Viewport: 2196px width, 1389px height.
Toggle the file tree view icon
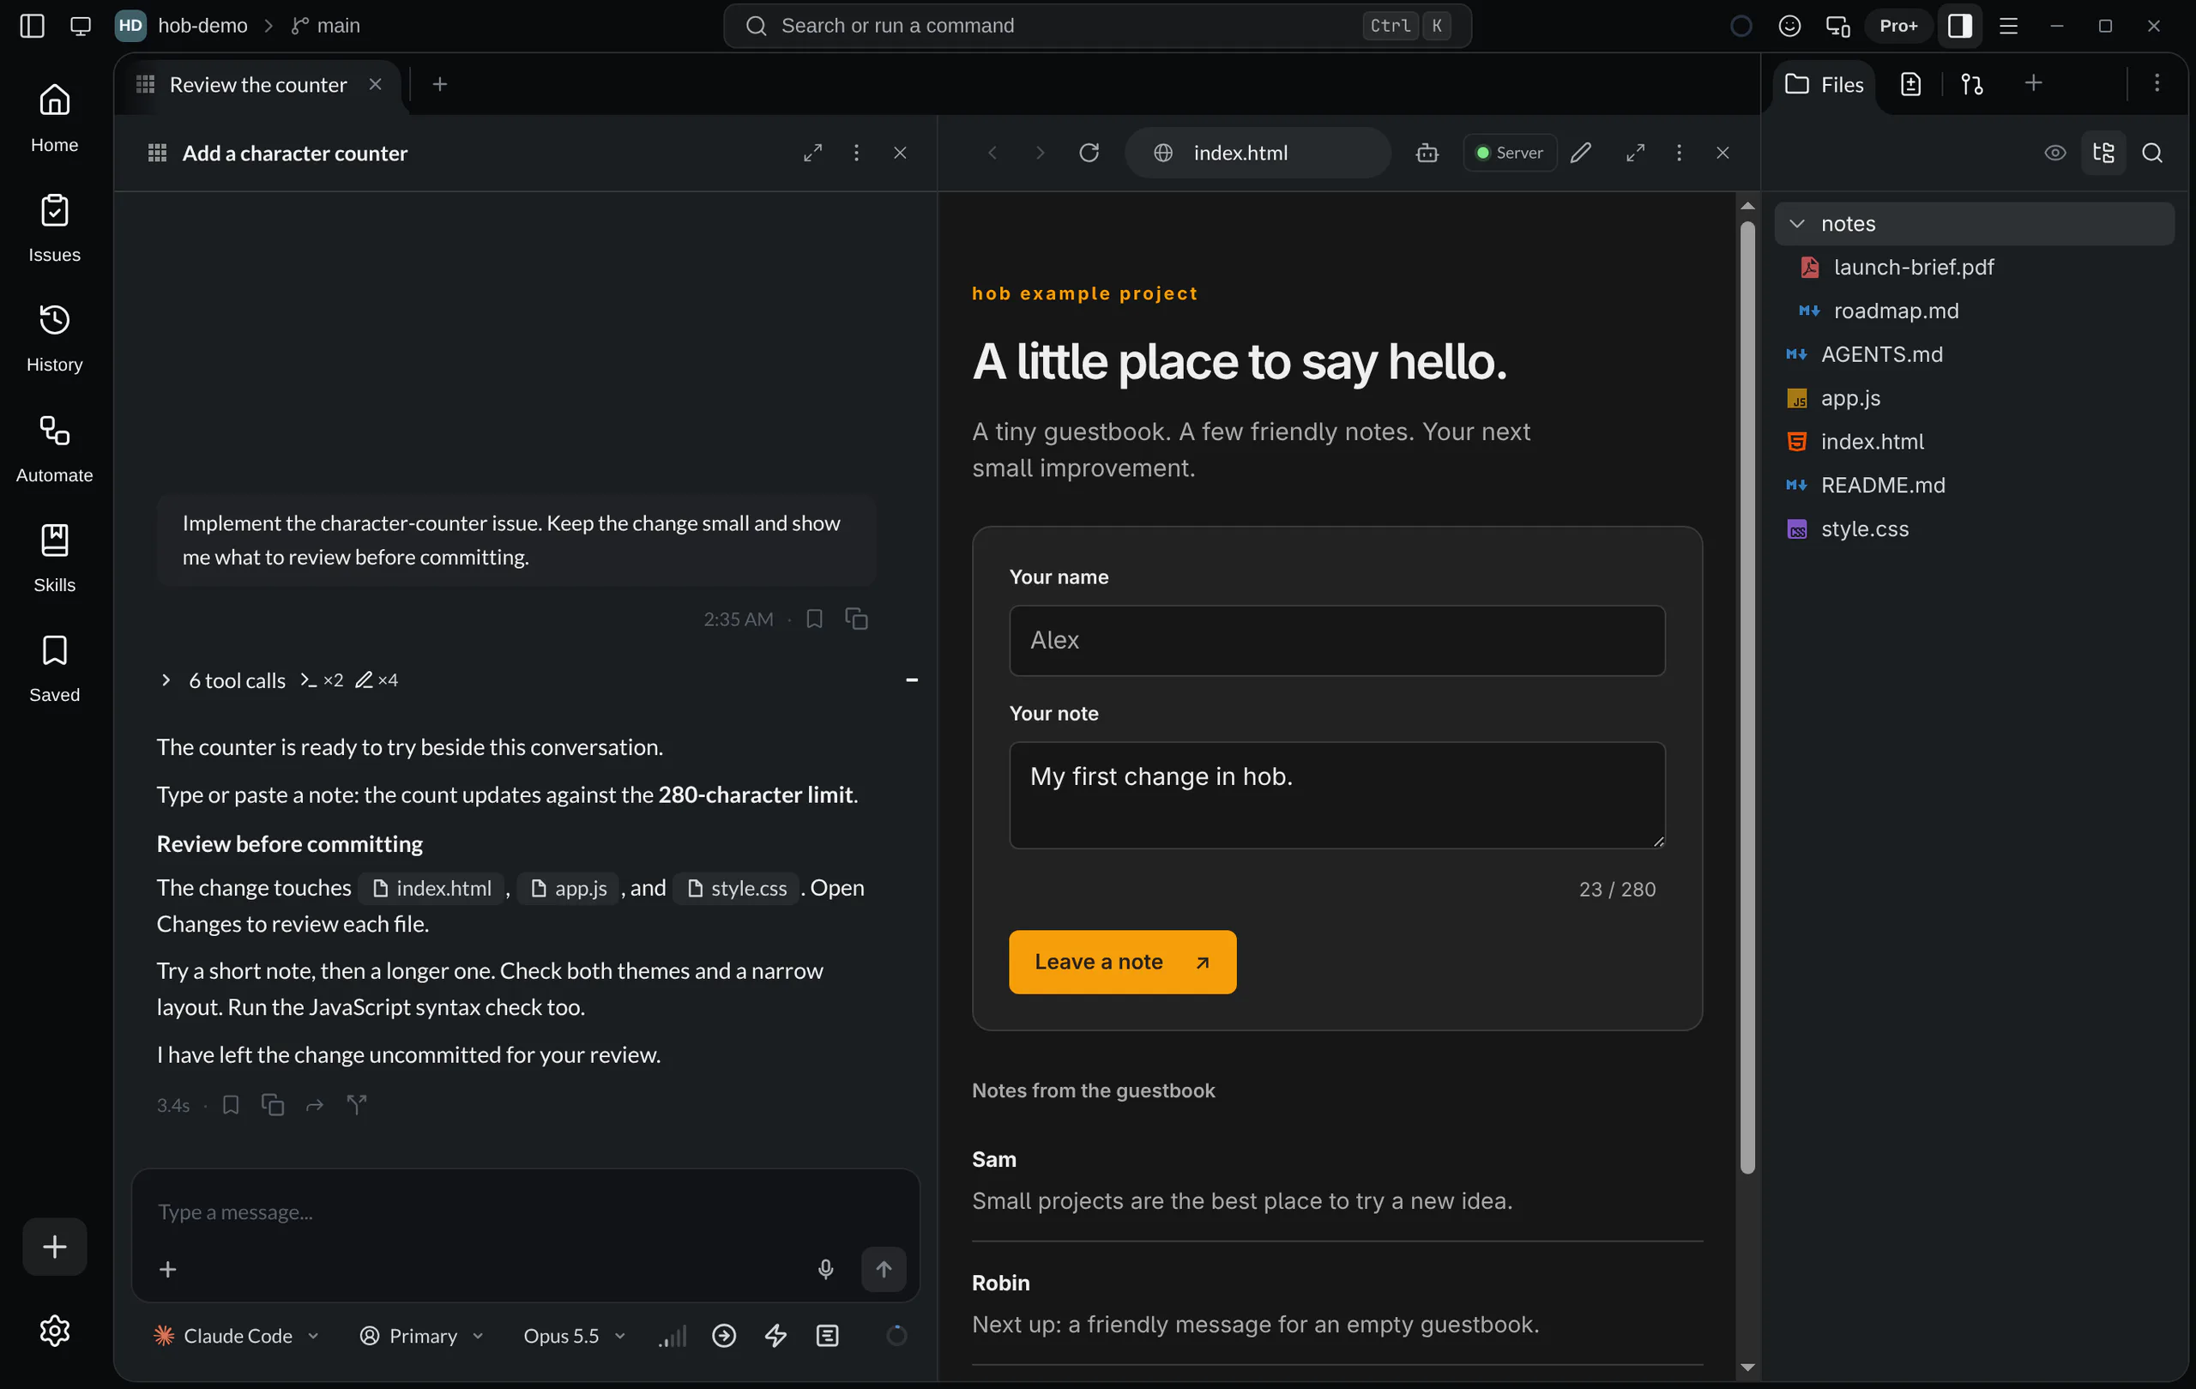(x=2103, y=153)
